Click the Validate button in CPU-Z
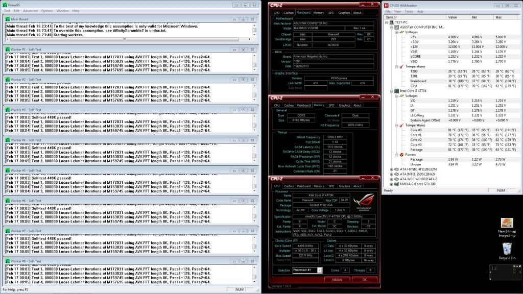The image size is (523, 294). (337, 279)
